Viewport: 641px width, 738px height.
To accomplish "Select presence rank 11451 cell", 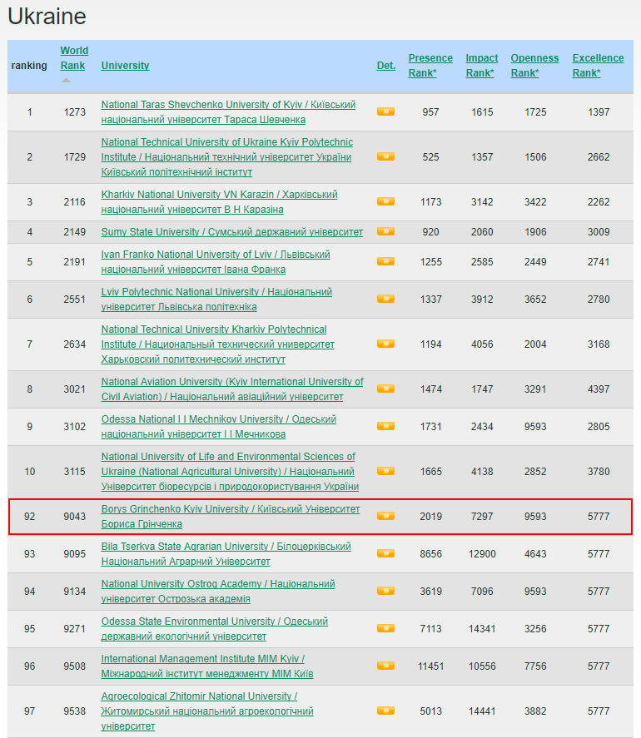I will 431,666.
